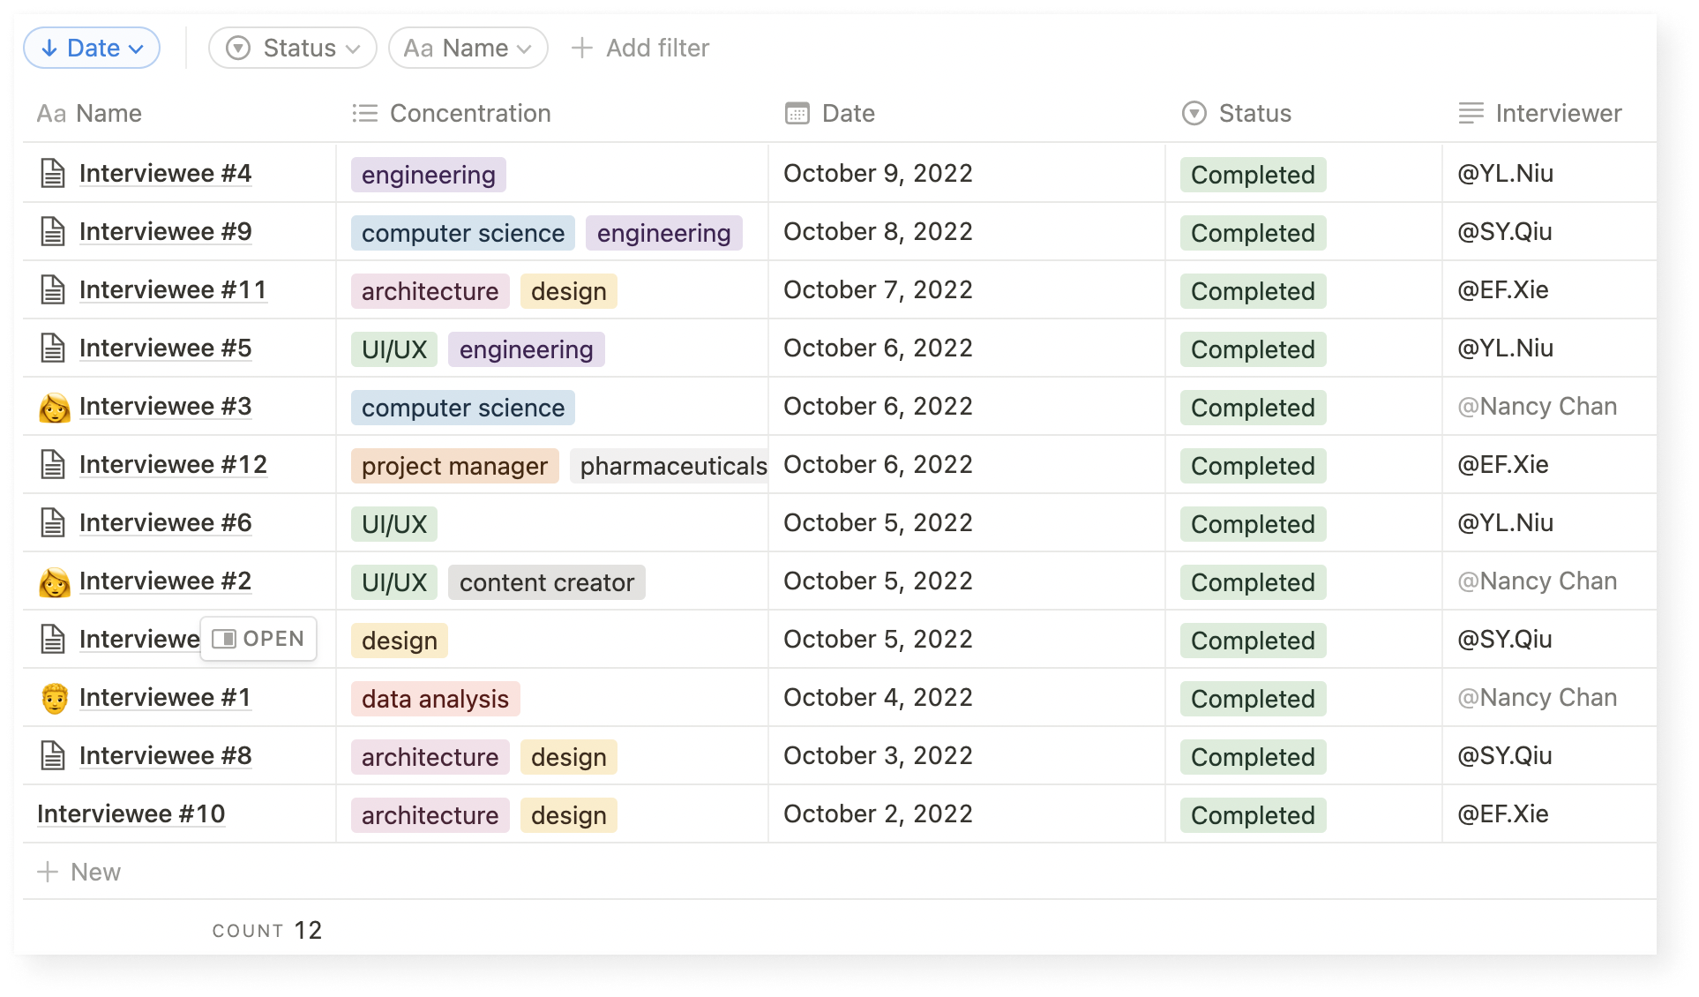Click pharmaceuticals tag on Interviewee #12
Screen dimensions: 1699x997
(x=672, y=466)
